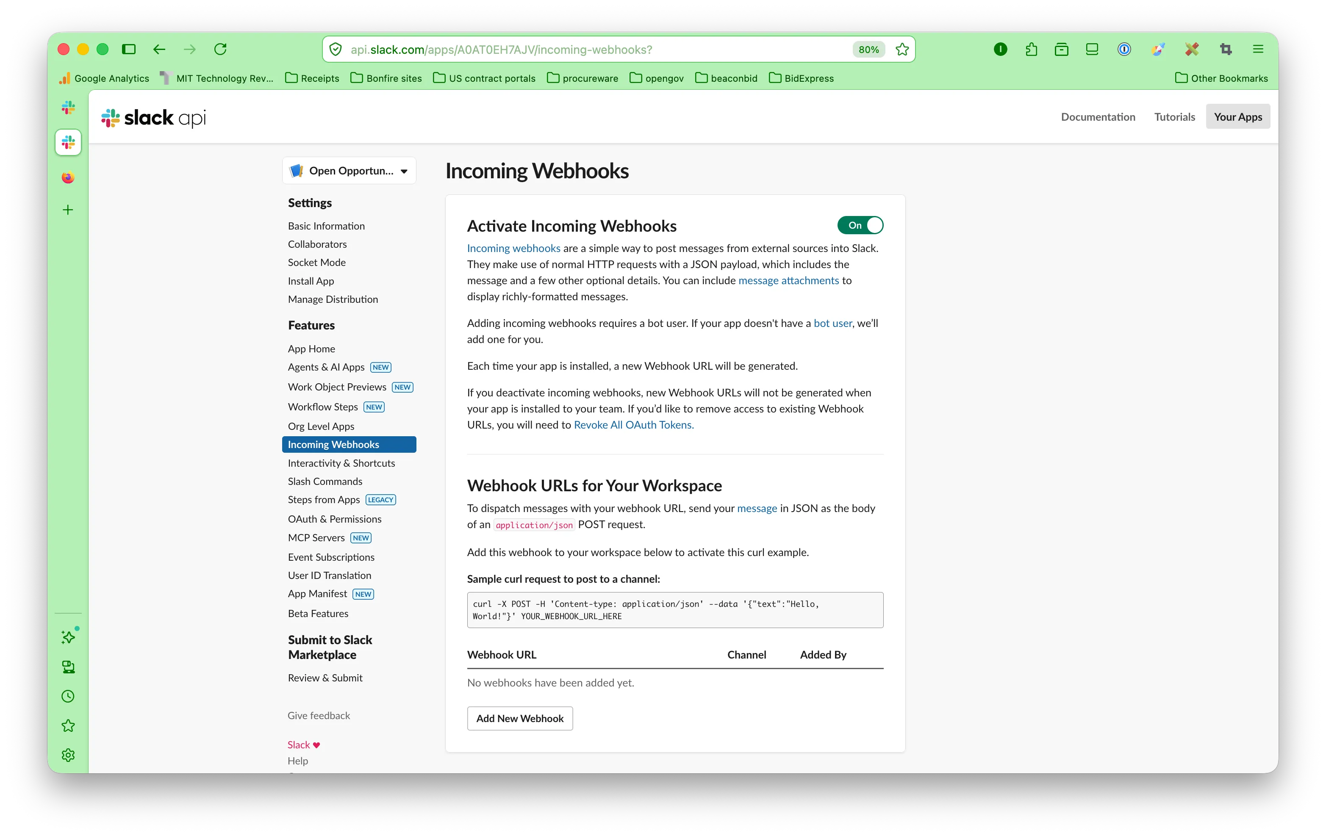Open synced tabs sidebar icon
Screen dimensions: 1326x836
[68, 667]
